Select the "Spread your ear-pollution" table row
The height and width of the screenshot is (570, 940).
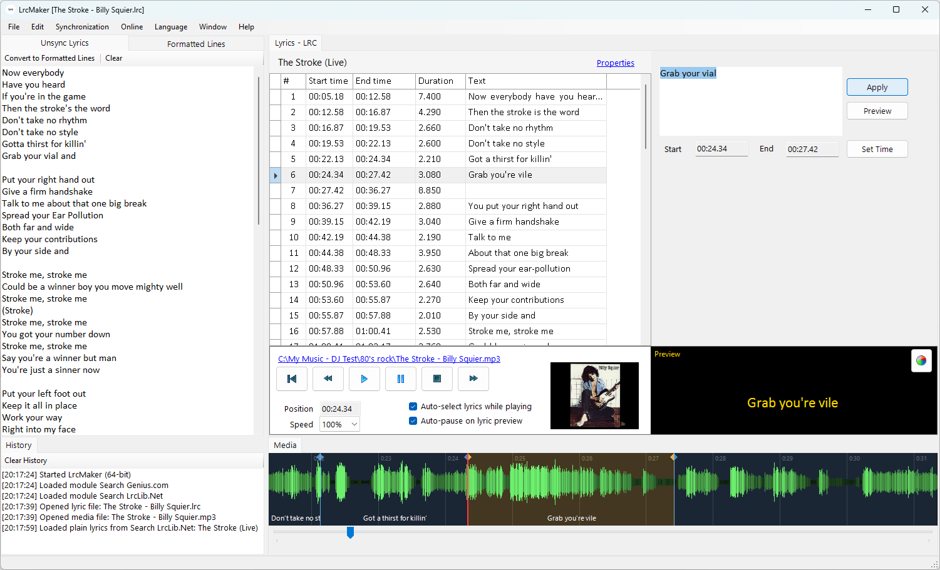pos(438,269)
